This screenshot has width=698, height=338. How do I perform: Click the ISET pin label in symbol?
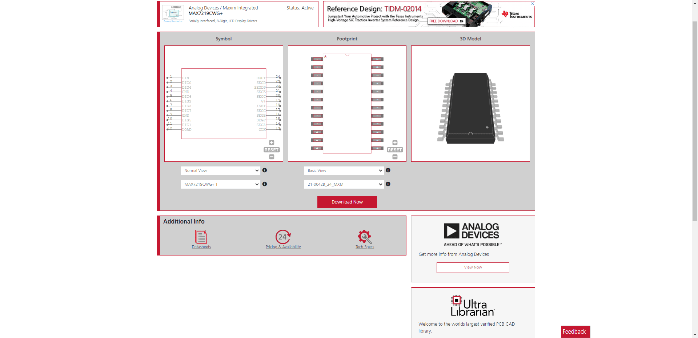[x=261, y=106]
